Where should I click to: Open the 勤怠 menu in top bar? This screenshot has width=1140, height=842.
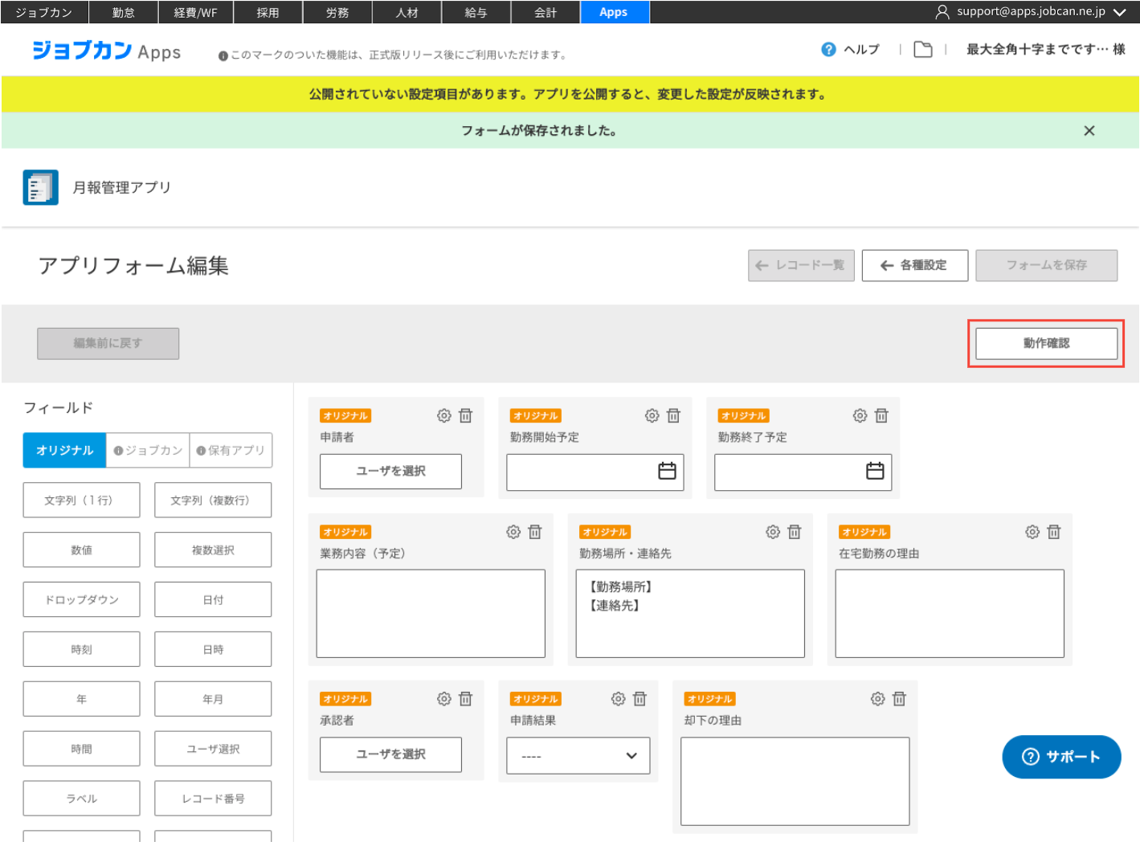click(x=124, y=12)
